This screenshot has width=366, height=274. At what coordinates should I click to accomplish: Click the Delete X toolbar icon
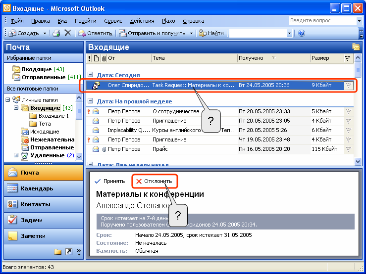(68, 33)
